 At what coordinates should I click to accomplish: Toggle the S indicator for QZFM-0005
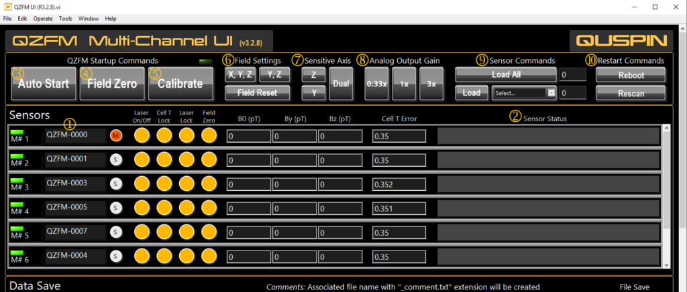[x=115, y=208]
